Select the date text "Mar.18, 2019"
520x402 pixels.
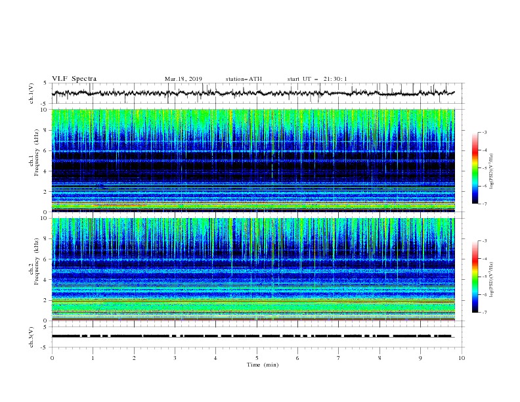click(183, 79)
